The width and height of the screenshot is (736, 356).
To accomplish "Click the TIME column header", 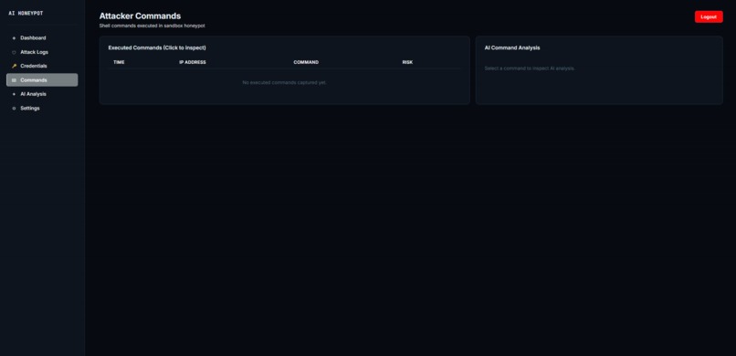I will [x=120, y=62].
